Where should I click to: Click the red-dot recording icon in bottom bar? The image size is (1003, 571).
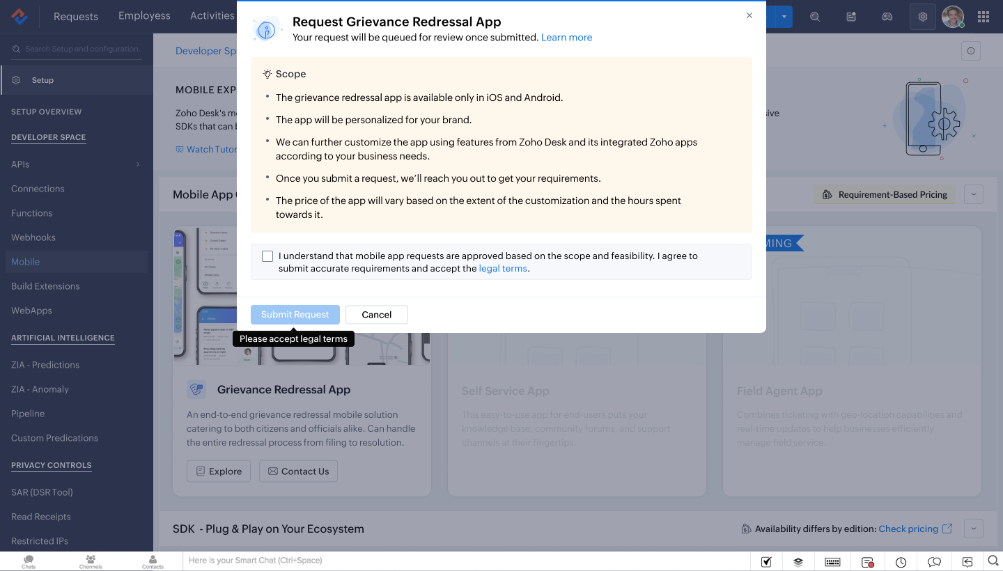(x=867, y=562)
